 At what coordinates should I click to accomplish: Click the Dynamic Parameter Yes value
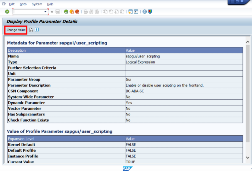pyautogui.click(x=184, y=103)
